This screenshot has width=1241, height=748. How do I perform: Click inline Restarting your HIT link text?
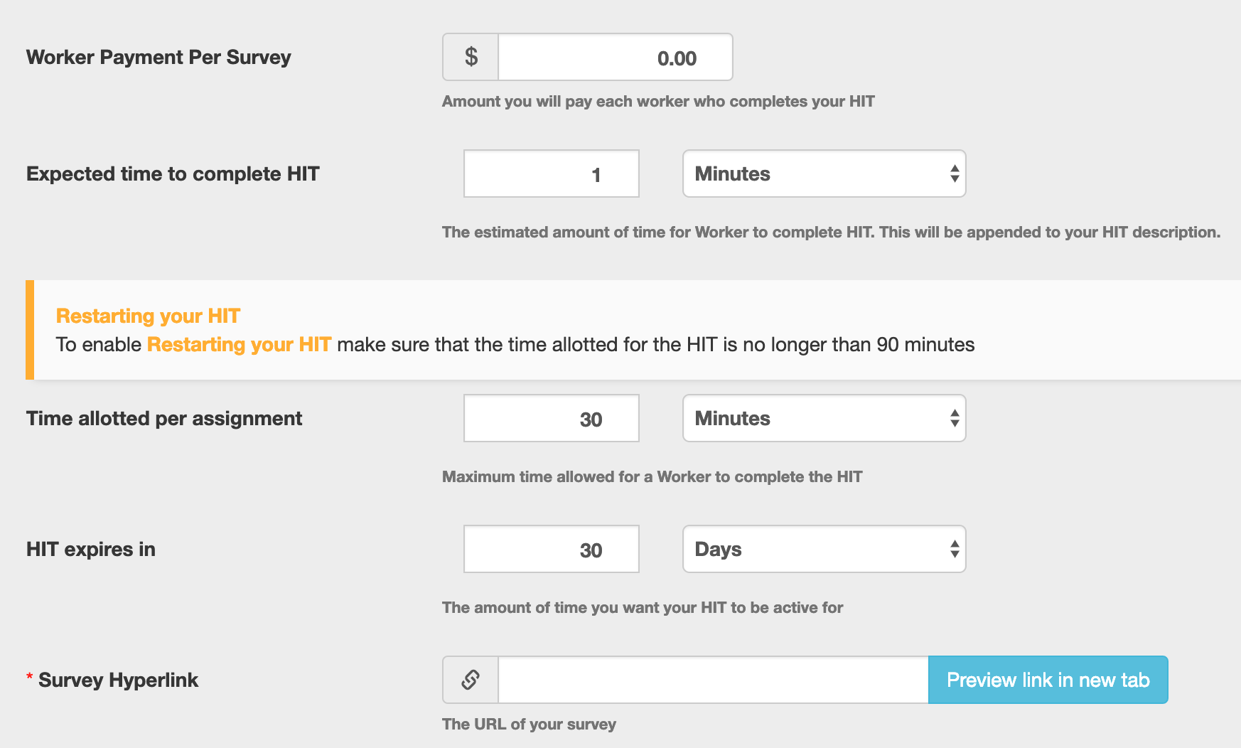pos(239,345)
